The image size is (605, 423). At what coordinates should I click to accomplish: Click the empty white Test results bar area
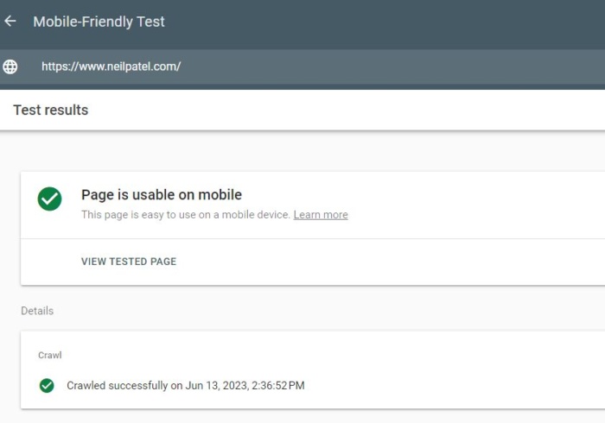(x=347, y=110)
